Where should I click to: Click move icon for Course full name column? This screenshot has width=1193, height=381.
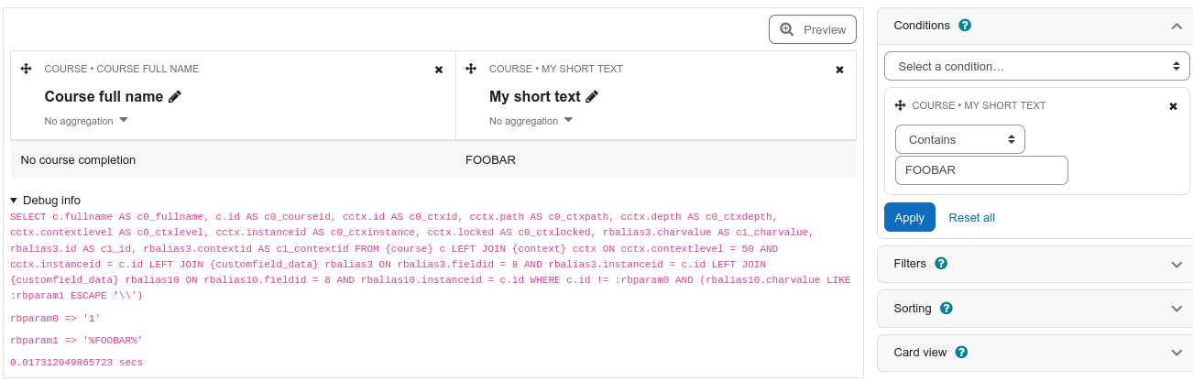pyautogui.click(x=27, y=69)
